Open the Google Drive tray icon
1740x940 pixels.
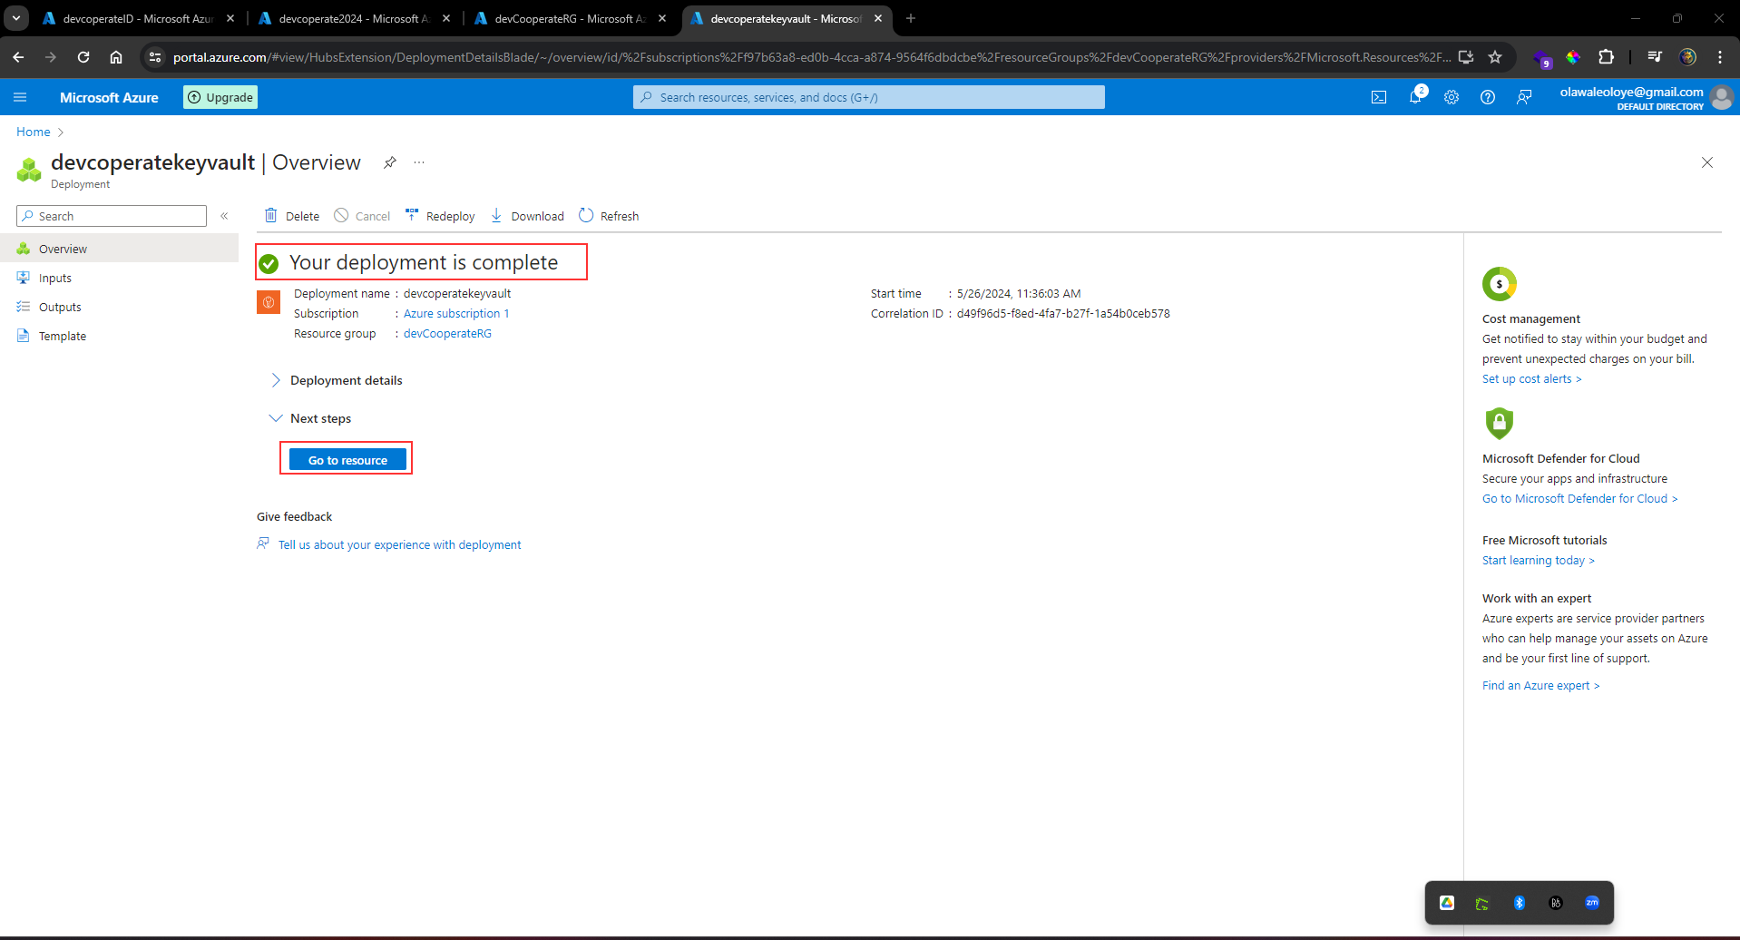(x=1447, y=903)
